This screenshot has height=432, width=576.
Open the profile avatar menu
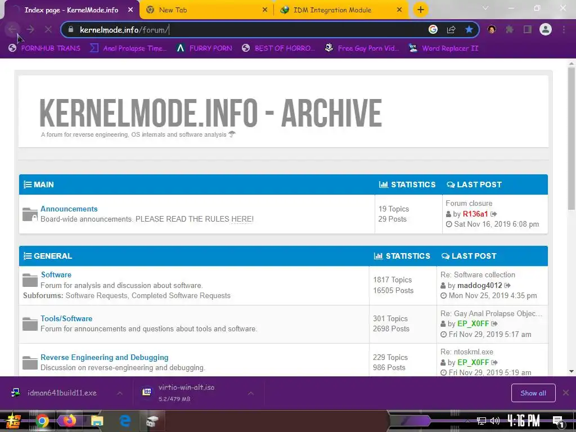click(546, 29)
